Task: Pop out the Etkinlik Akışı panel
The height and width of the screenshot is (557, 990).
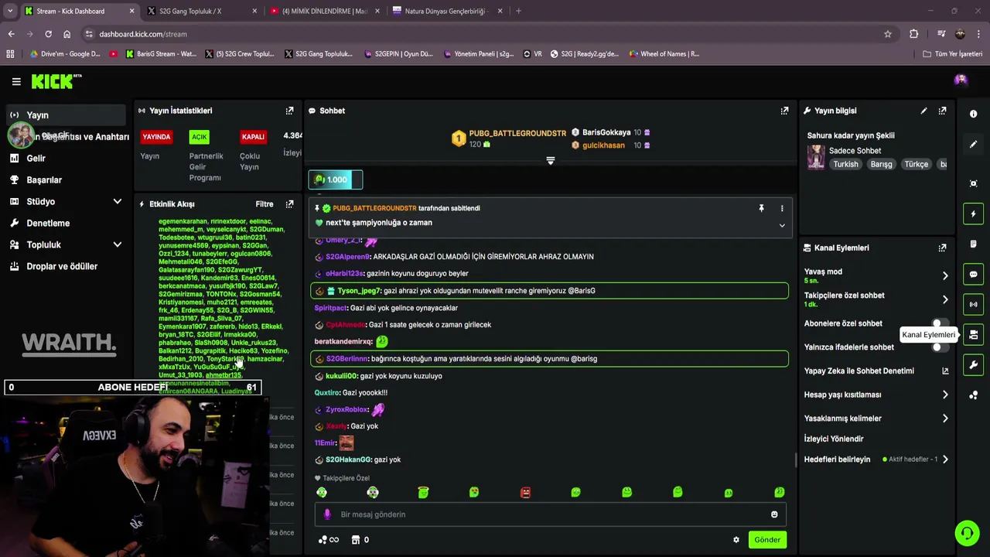Action: coord(289,204)
